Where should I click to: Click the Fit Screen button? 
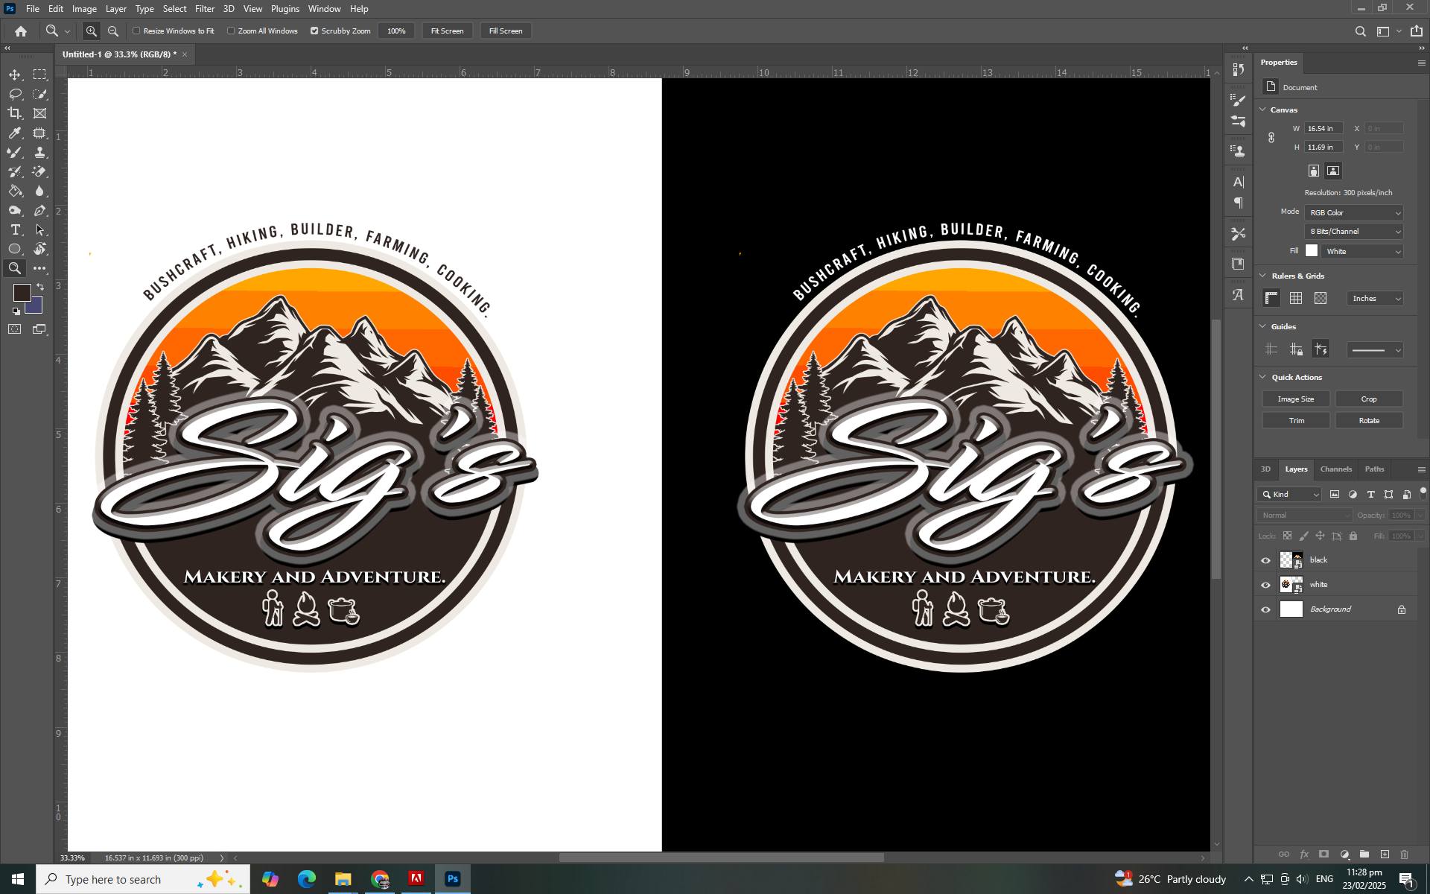pos(448,31)
